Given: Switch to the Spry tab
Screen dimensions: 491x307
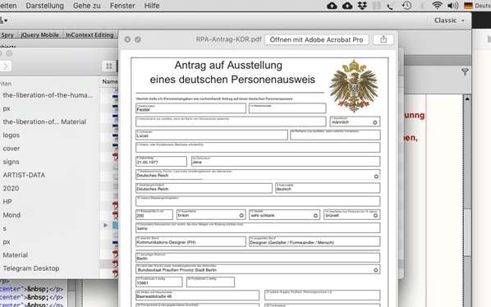Looking at the screenshot, I should 8,34.
